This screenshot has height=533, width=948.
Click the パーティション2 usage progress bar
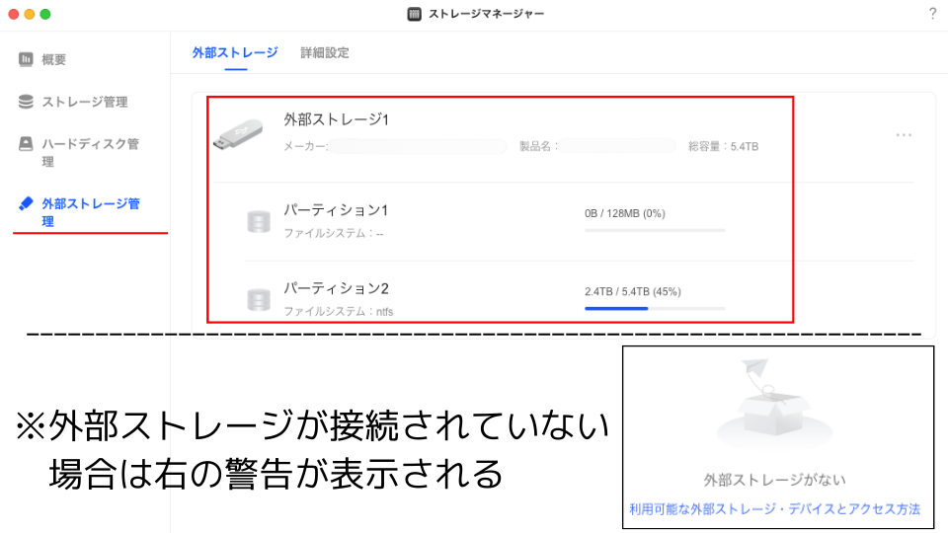click(x=655, y=309)
